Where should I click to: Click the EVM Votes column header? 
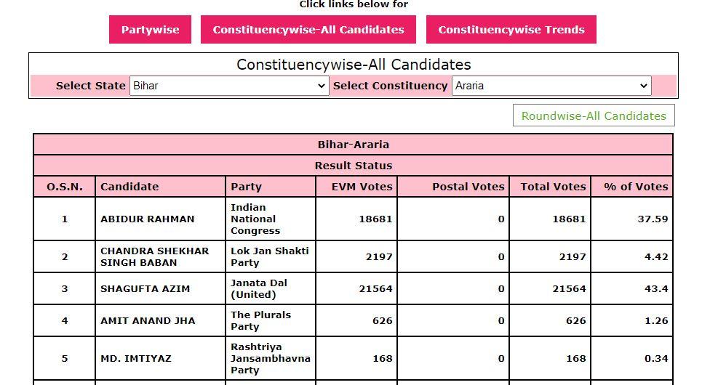point(362,187)
